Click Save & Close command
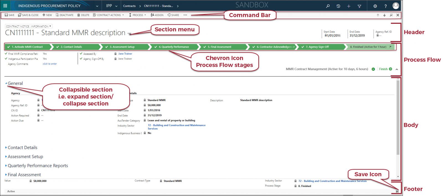This screenshot has height=196, width=443. [x=28, y=15]
